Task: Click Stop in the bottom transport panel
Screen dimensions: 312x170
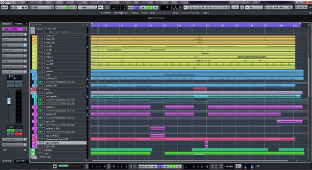Action: (167, 166)
